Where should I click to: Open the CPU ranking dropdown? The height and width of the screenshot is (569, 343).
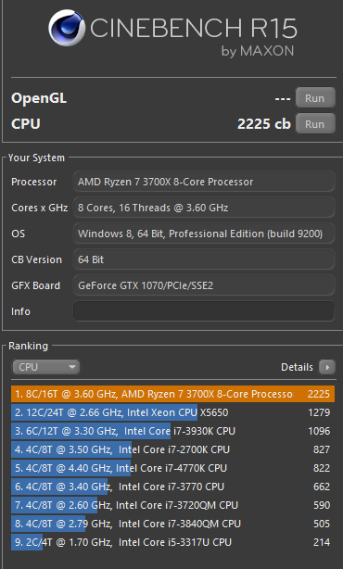(45, 367)
